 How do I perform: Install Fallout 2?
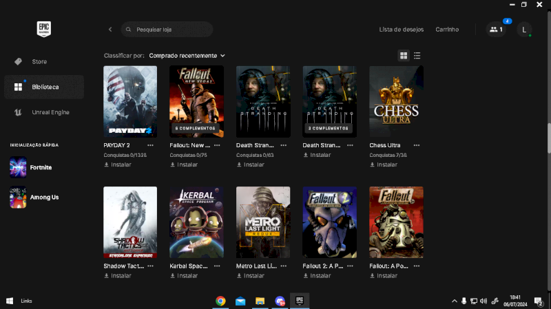pyautogui.click(x=317, y=276)
